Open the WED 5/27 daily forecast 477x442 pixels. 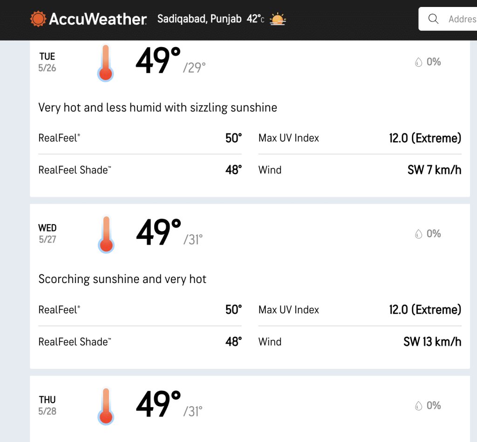(48, 234)
